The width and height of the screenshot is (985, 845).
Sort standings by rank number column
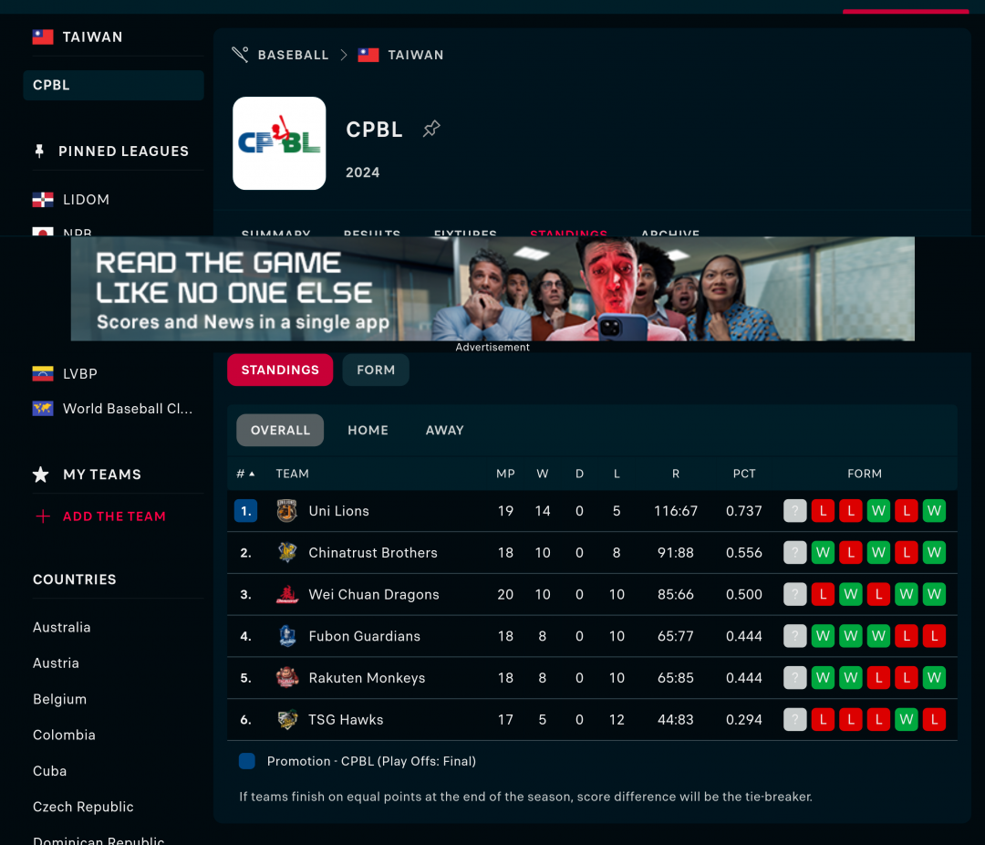point(245,474)
